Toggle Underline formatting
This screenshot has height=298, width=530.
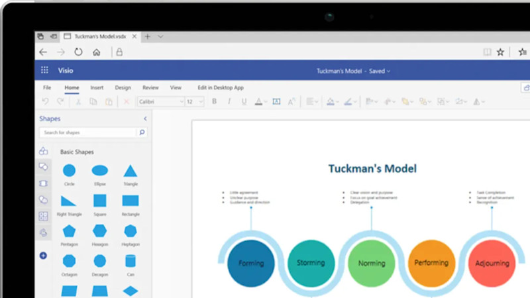pyautogui.click(x=244, y=102)
